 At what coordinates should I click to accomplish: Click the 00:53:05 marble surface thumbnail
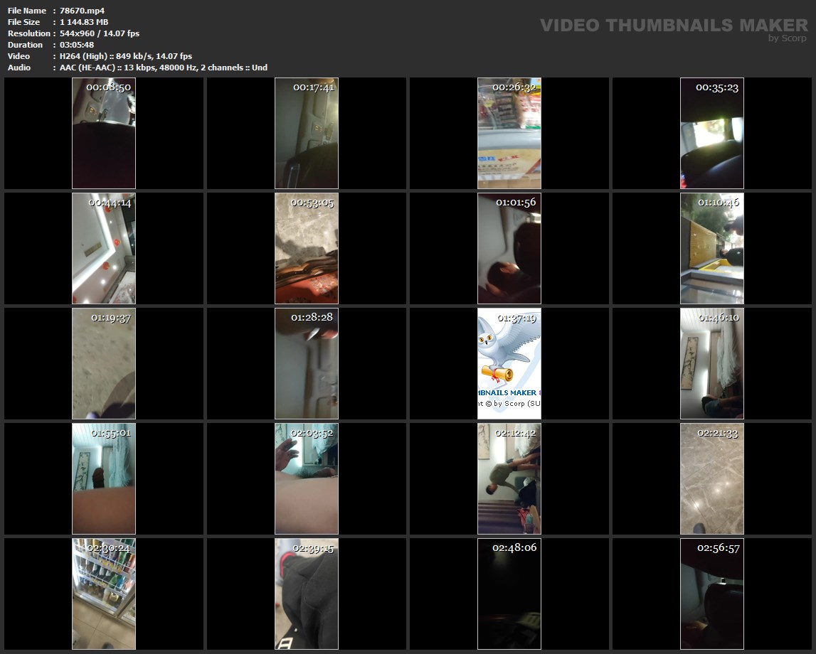coord(307,249)
